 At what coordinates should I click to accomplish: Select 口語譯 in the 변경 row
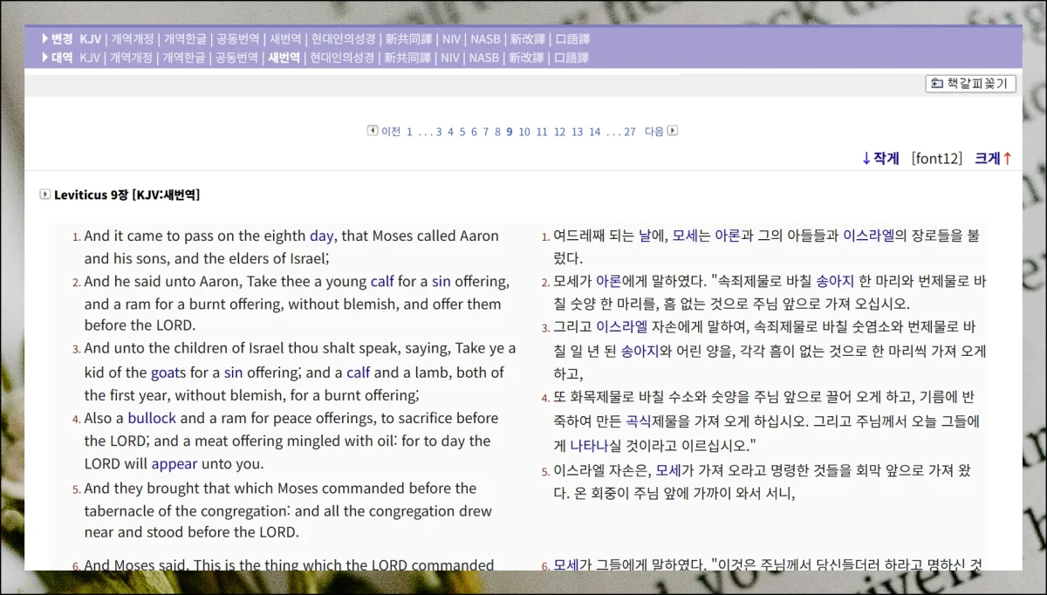pyautogui.click(x=572, y=39)
